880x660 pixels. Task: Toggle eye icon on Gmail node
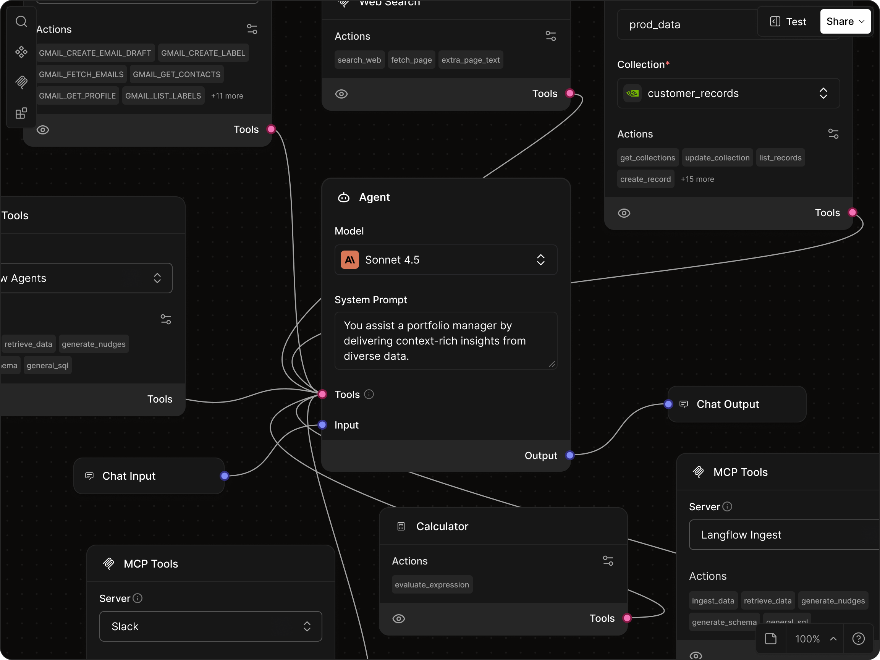[x=43, y=130]
